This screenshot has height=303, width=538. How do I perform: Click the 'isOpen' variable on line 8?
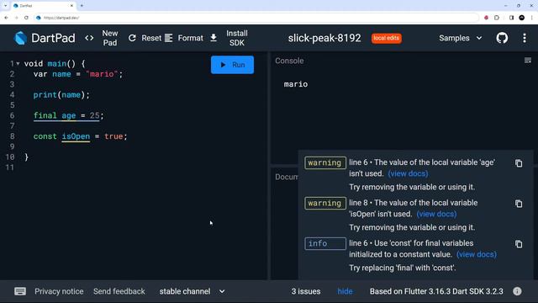click(76, 136)
